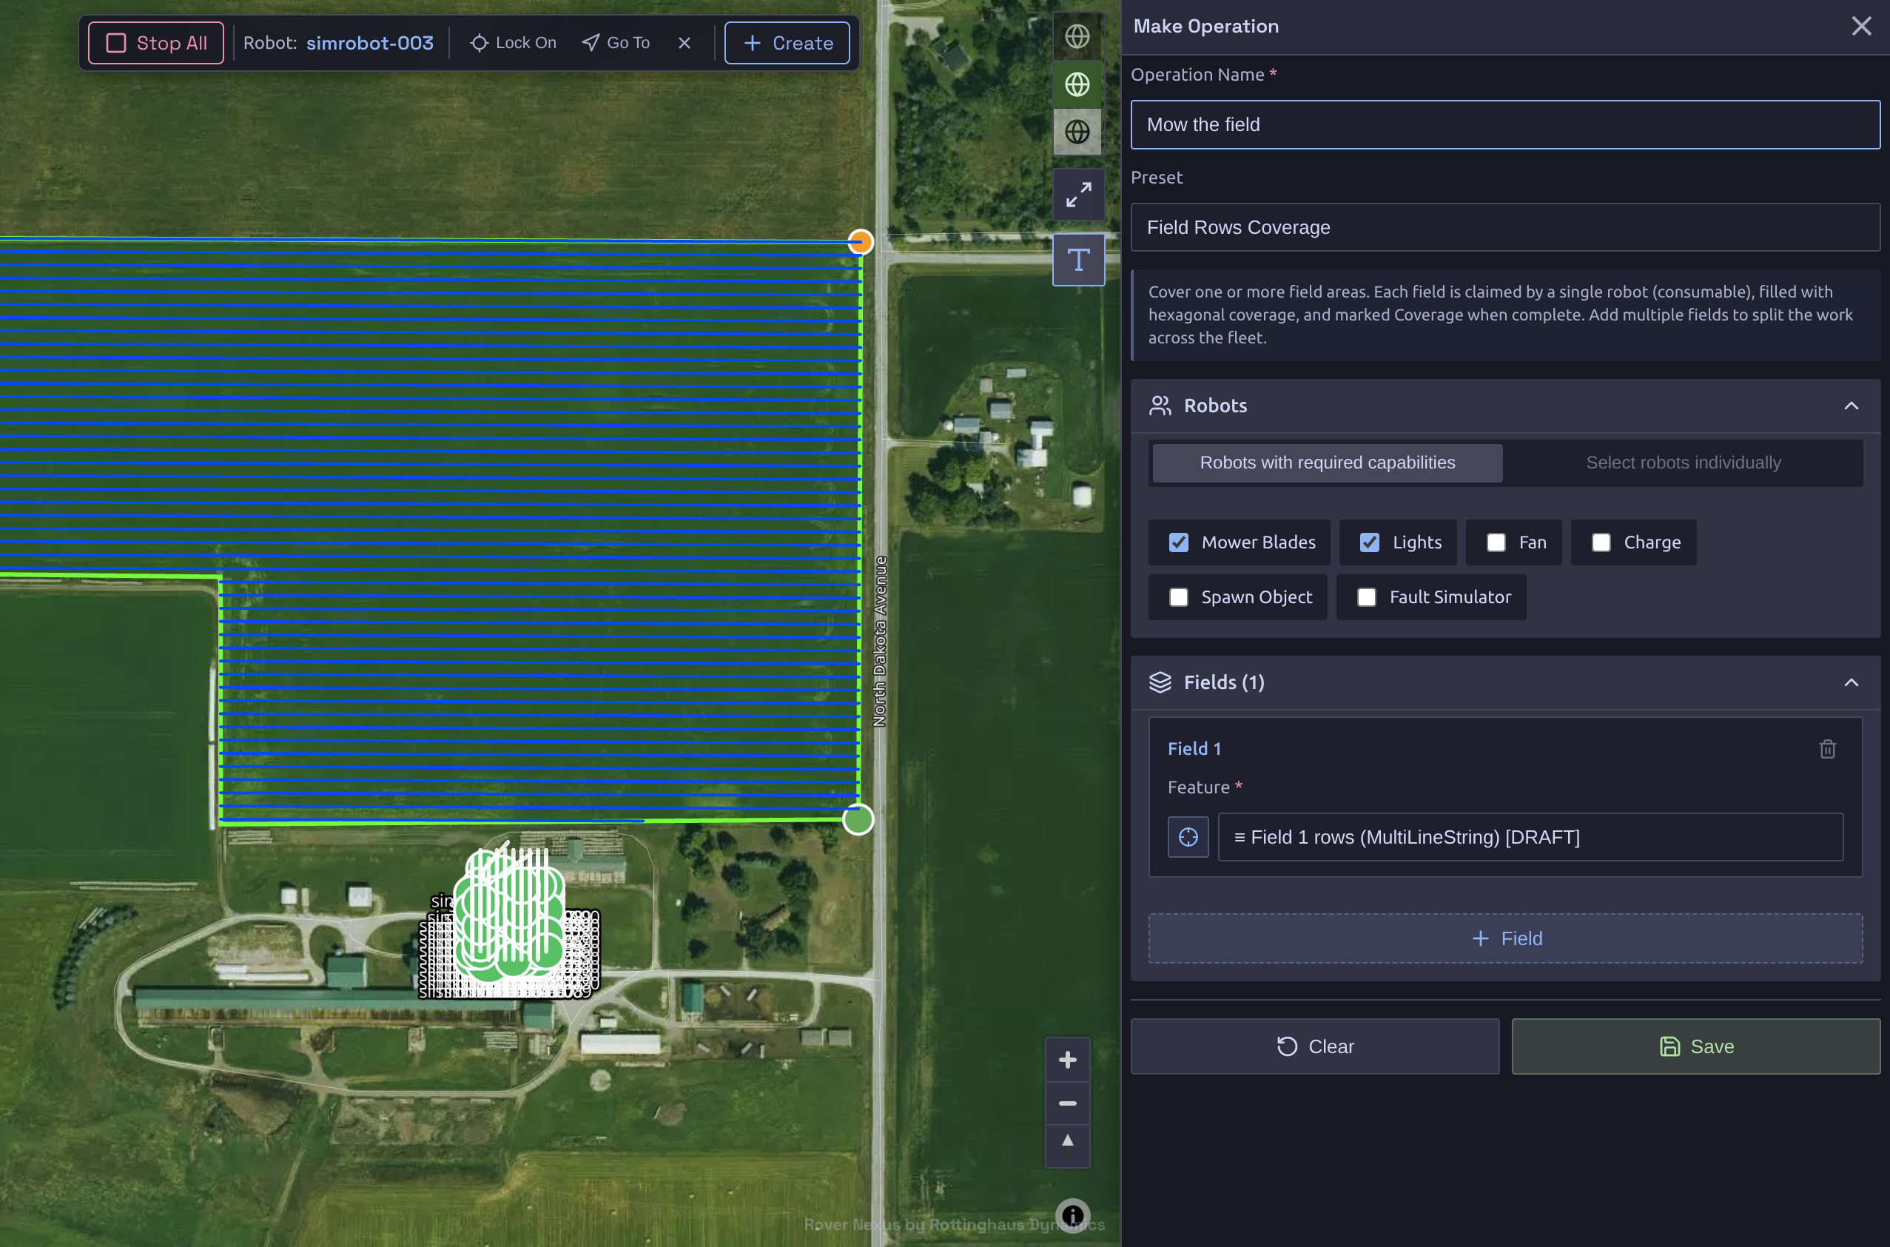Zoom out on the map
The height and width of the screenshot is (1247, 1890).
tap(1068, 1103)
